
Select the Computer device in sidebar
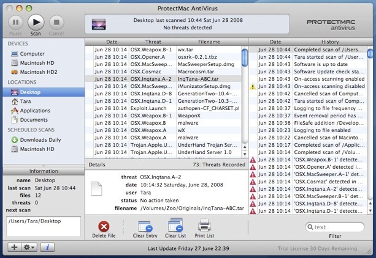click(x=32, y=54)
